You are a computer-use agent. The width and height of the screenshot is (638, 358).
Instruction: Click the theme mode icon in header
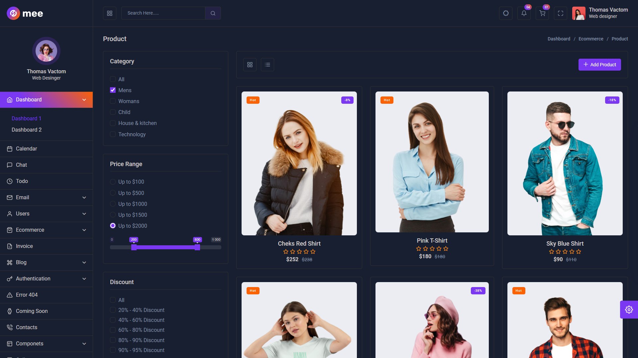tap(505, 13)
